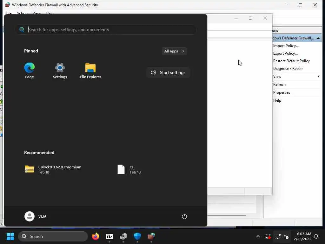Image resolution: width=325 pixels, height=244 pixels.
Task: Open the recommended file named ca
Action: tap(129, 170)
